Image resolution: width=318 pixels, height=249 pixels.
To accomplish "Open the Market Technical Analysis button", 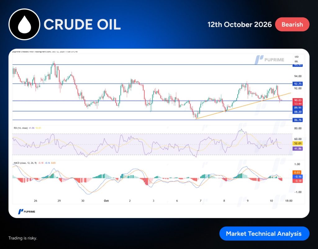I will (264, 233).
